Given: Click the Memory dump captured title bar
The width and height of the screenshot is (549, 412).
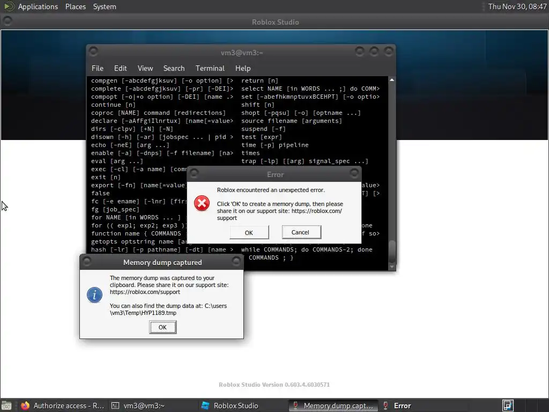Looking at the screenshot, I should pos(162,262).
